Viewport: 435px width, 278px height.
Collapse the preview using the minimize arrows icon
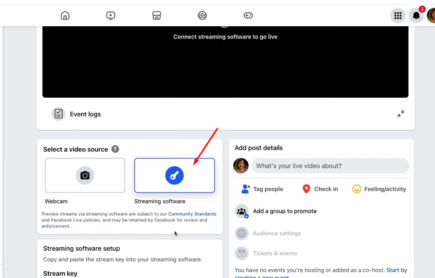[400, 114]
